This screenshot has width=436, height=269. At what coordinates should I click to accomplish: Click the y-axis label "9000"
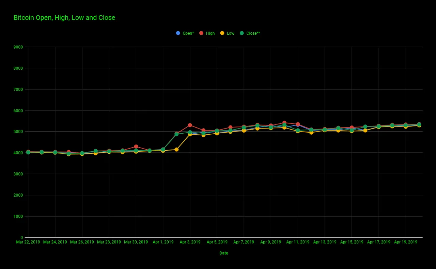coord(19,47)
